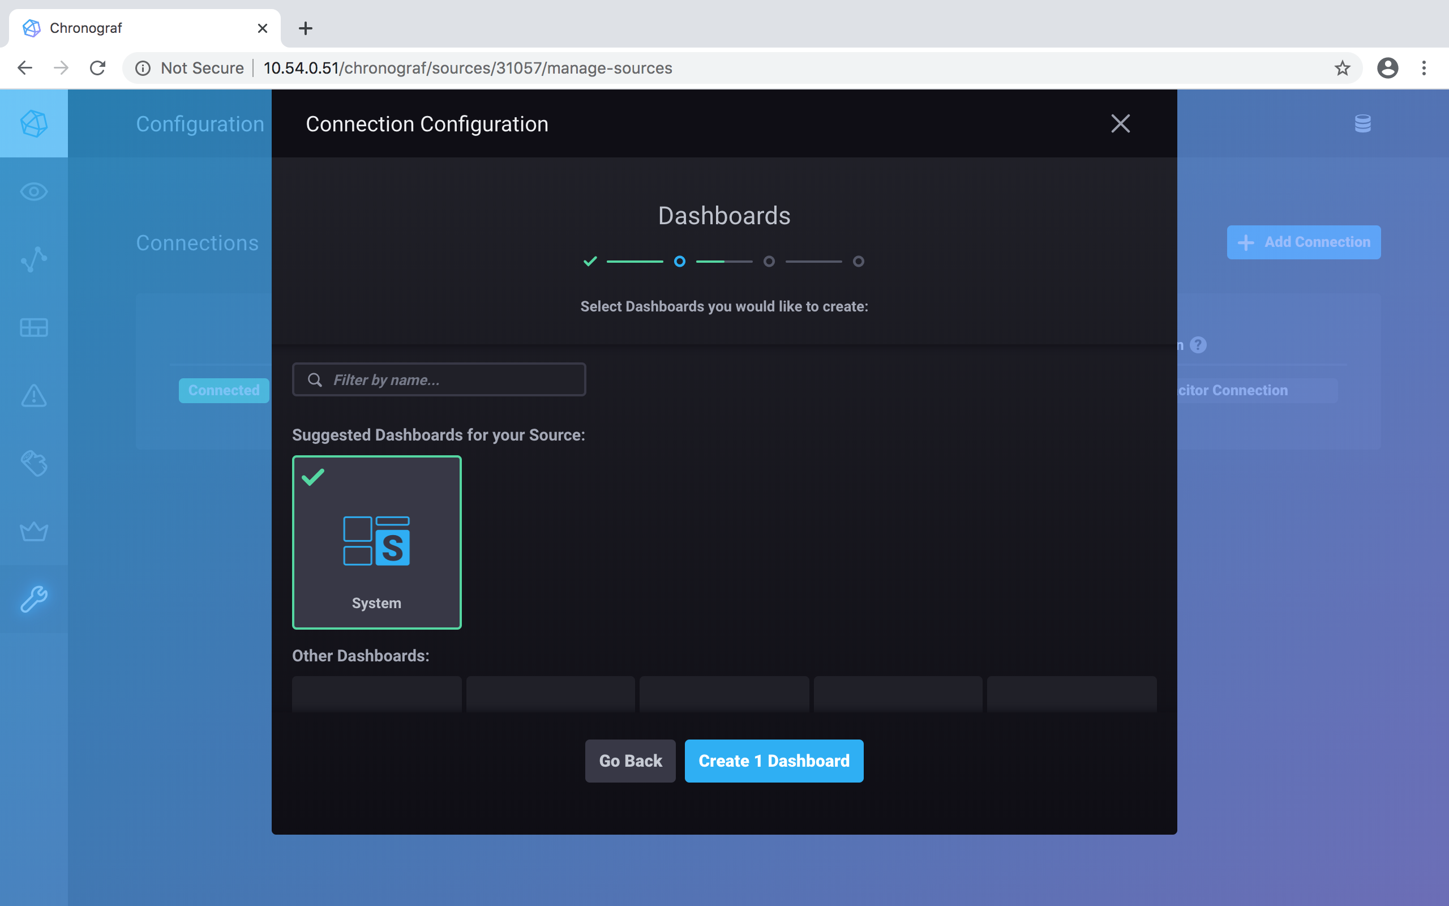Toggle the System dashboard card selection

376,542
